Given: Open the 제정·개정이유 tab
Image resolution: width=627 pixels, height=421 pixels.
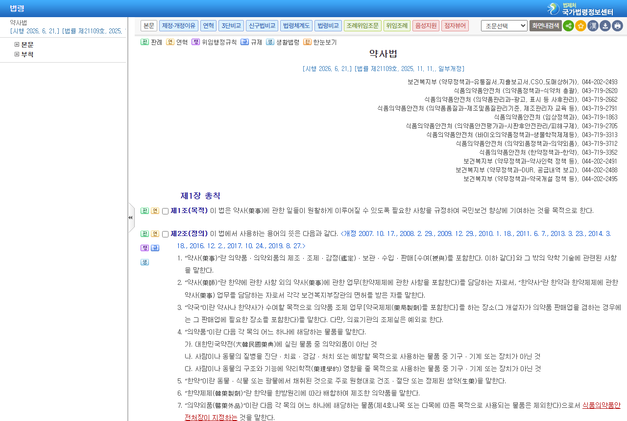Looking at the screenshot, I should click(x=179, y=26).
